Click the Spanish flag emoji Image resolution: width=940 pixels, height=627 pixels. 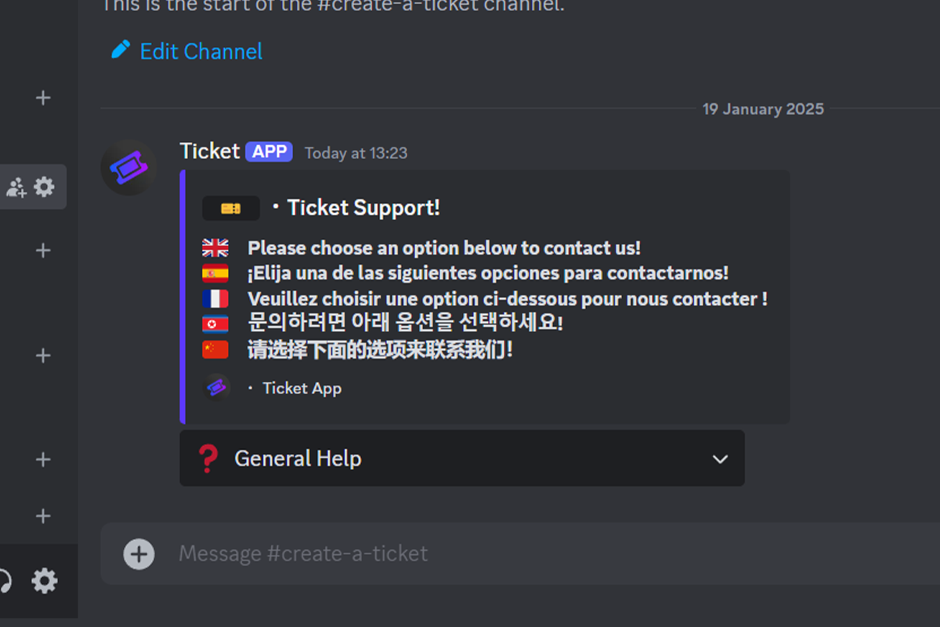[215, 273]
